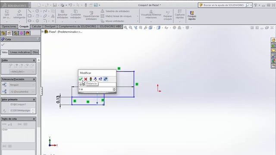Open the ConfigurationManager tab icon
The image size is (276, 155).
pos(16,33)
